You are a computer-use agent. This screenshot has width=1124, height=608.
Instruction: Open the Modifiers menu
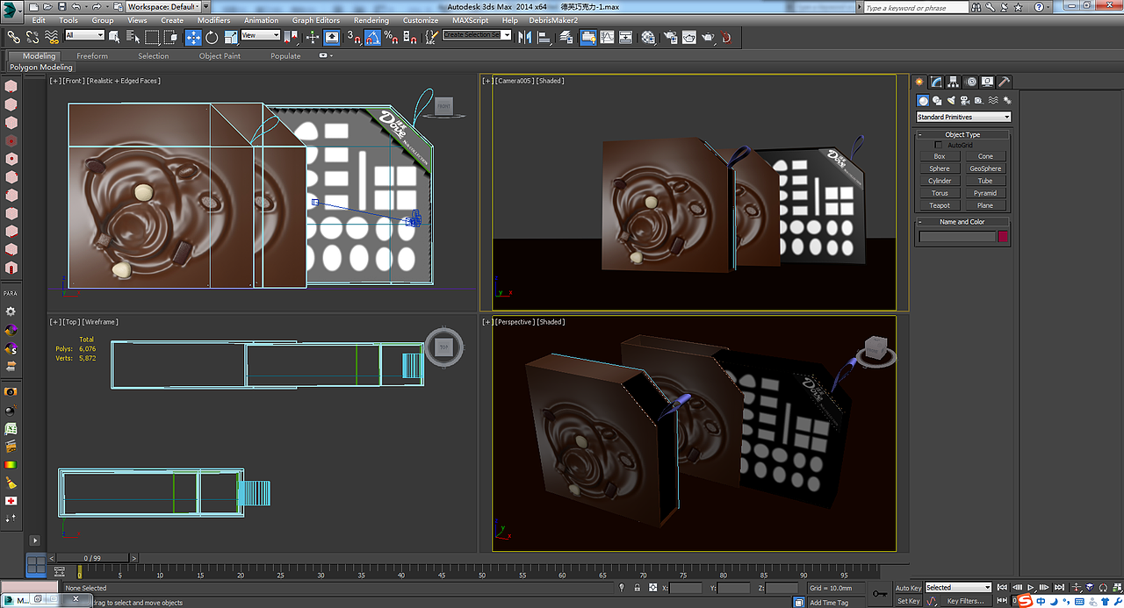click(213, 20)
